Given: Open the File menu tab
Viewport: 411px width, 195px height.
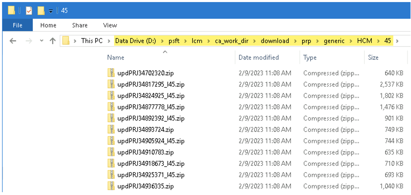Looking at the screenshot, I should (18, 25).
